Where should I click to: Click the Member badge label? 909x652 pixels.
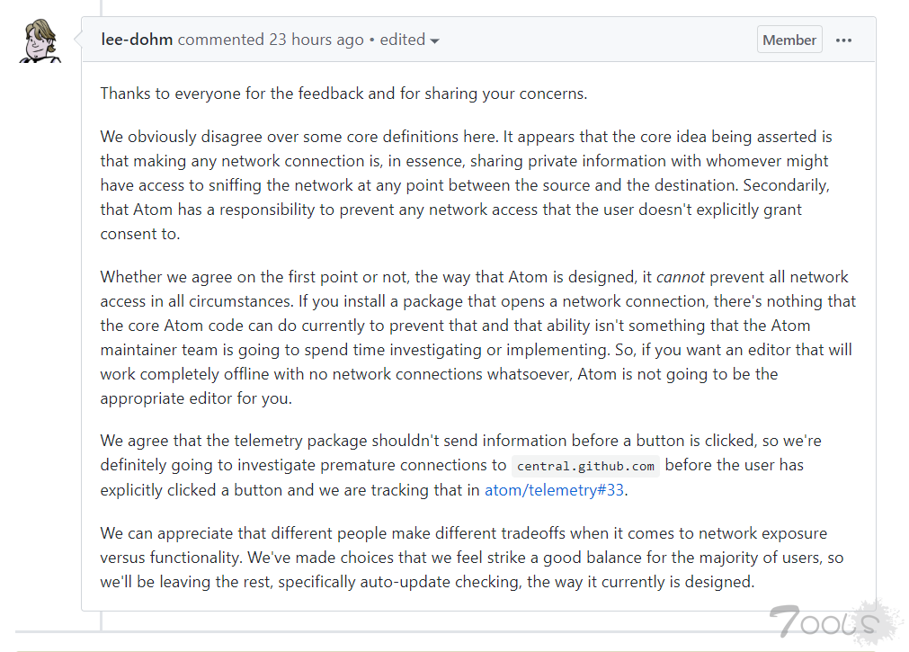tap(789, 40)
